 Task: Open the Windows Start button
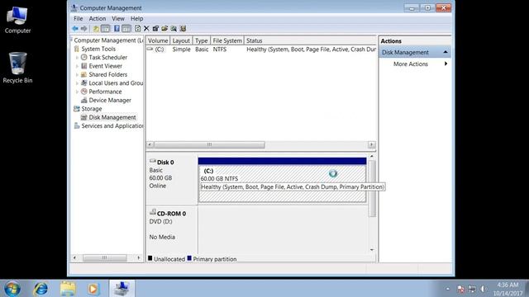click(x=12, y=289)
